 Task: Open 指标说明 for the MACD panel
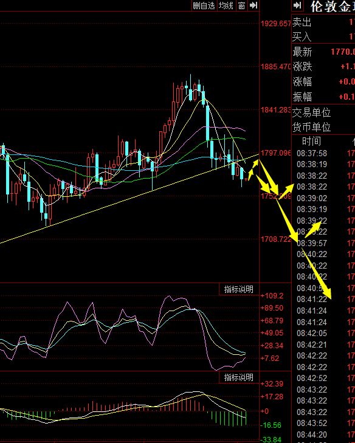[x=239, y=377]
